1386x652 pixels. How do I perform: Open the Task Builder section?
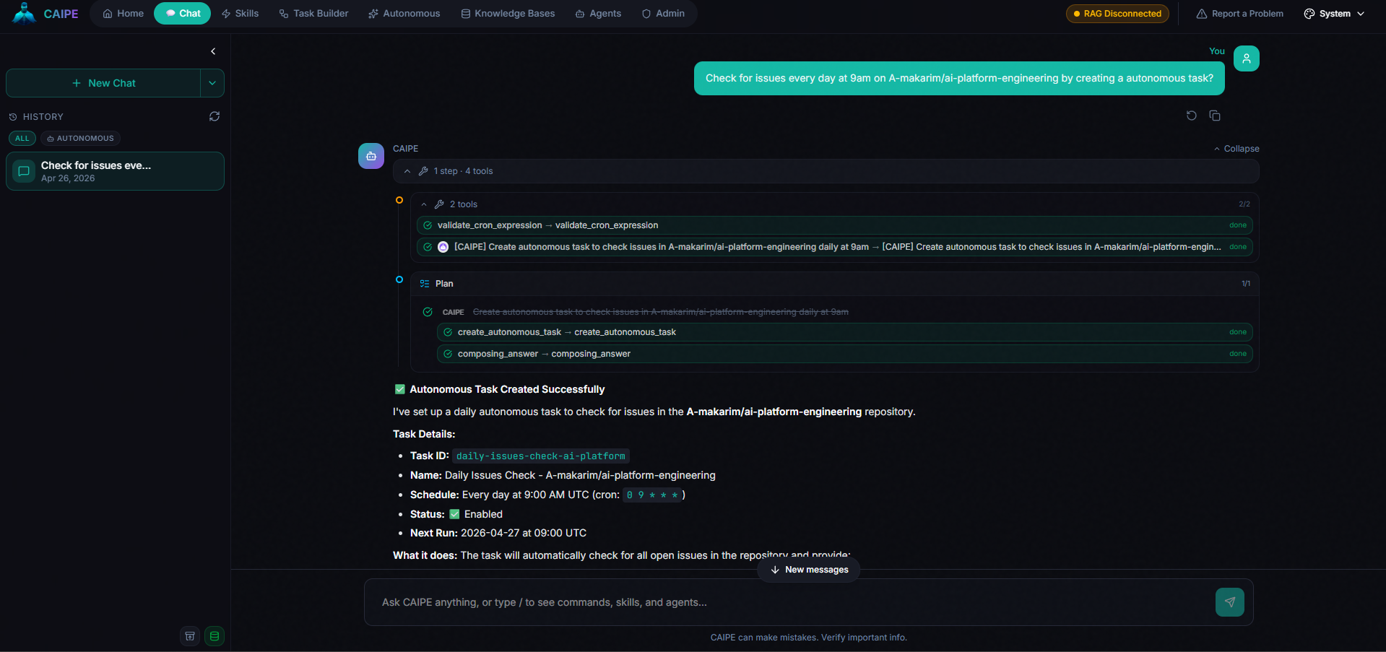(x=313, y=13)
